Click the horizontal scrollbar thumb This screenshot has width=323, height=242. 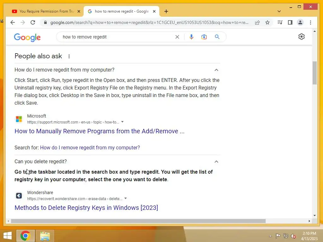pos(138,221)
